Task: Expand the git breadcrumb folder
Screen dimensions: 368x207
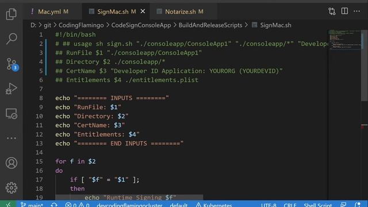Action: (47, 25)
